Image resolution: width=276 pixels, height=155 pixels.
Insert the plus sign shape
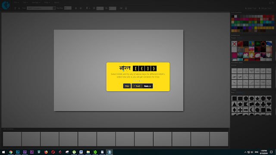pyautogui.click(x=240, y=110)
